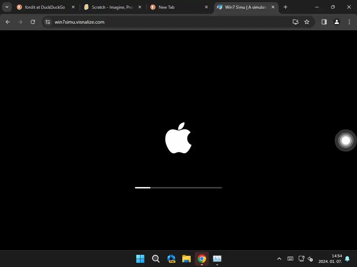This screenshot has height=267, width=357.
Task: Close the Scratch tab
Action: pyautogui.click(x=140, y=7)
